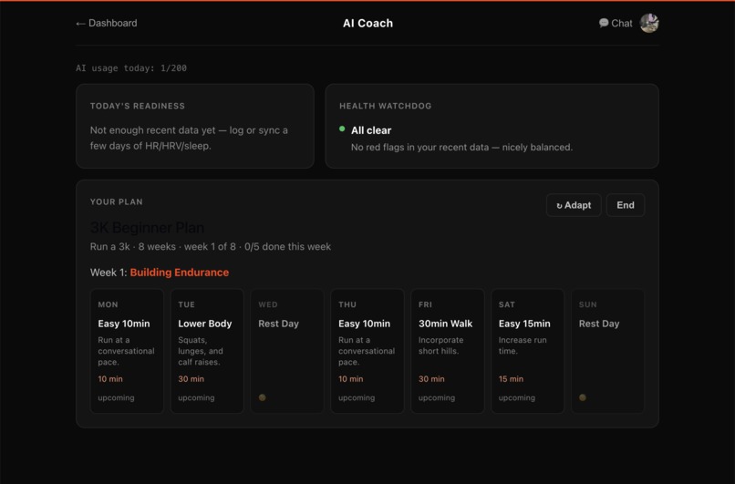Click 'Squats, lunges, and calf raises' description
Image resolution: width=735 pixels, height=484 pixels.
tap(201, 351)
